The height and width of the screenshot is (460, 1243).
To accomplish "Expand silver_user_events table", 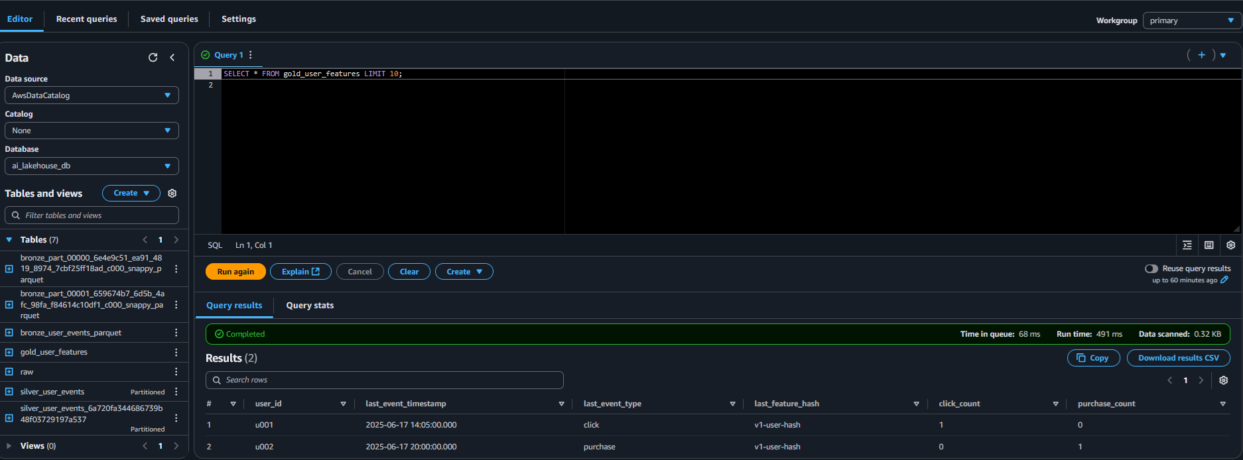I will tap(9, 392).
